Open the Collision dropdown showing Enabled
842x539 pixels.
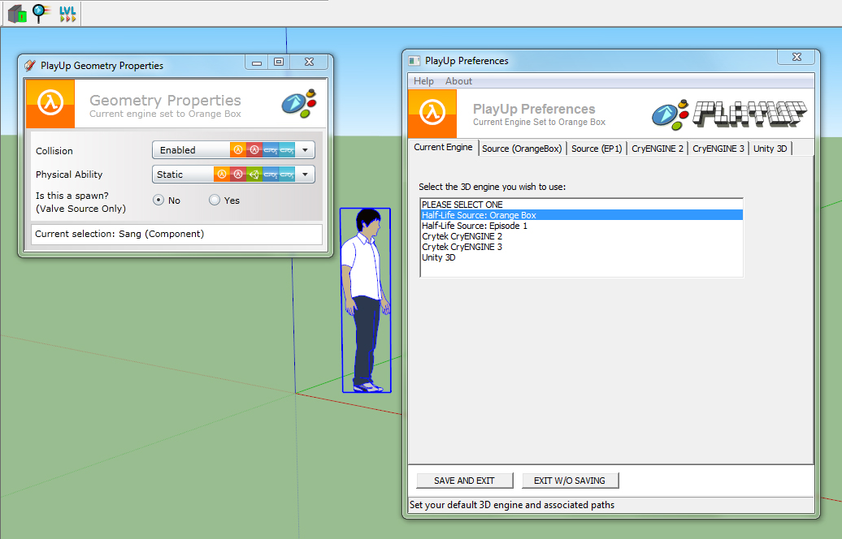pyautogui.click(x=233, y=150)
